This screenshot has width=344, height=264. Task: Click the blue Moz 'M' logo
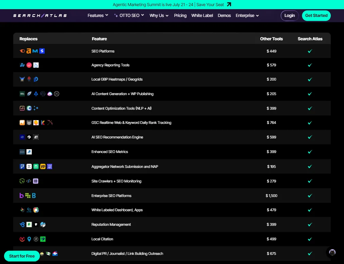coord(35,51)
